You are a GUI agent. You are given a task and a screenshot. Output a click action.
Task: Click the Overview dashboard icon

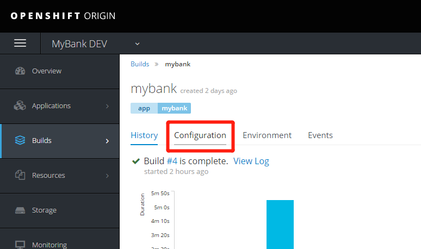[21, 71]
